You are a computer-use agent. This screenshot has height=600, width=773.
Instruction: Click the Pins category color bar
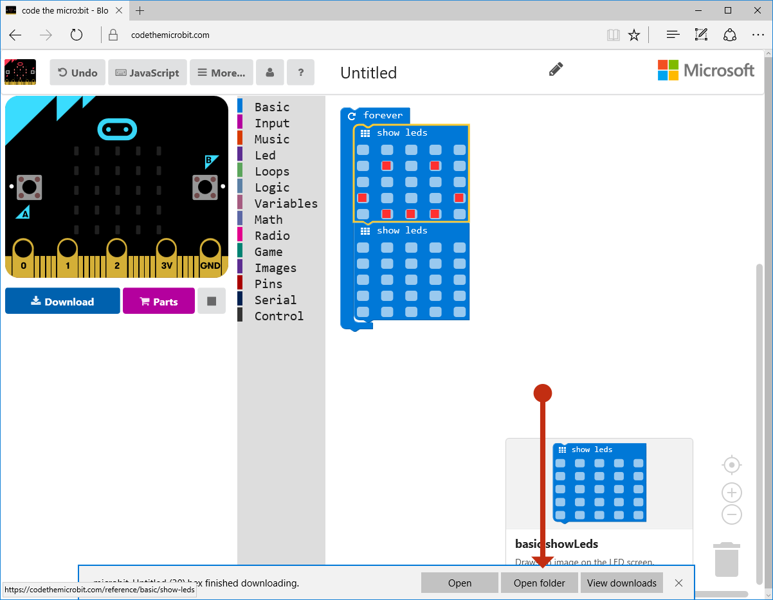240,283
